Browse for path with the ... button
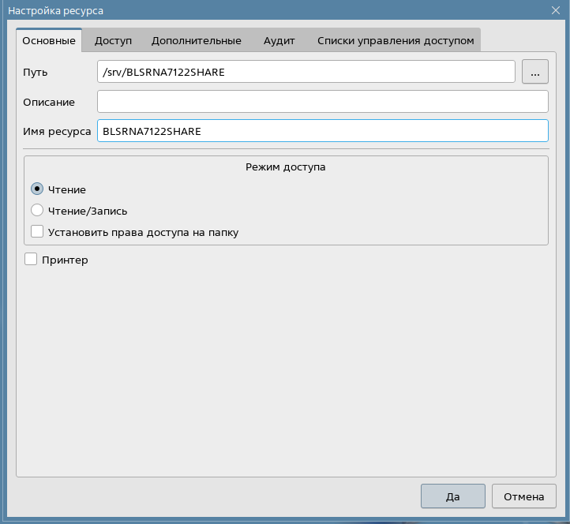570x524 pixels. click(535, 72)
